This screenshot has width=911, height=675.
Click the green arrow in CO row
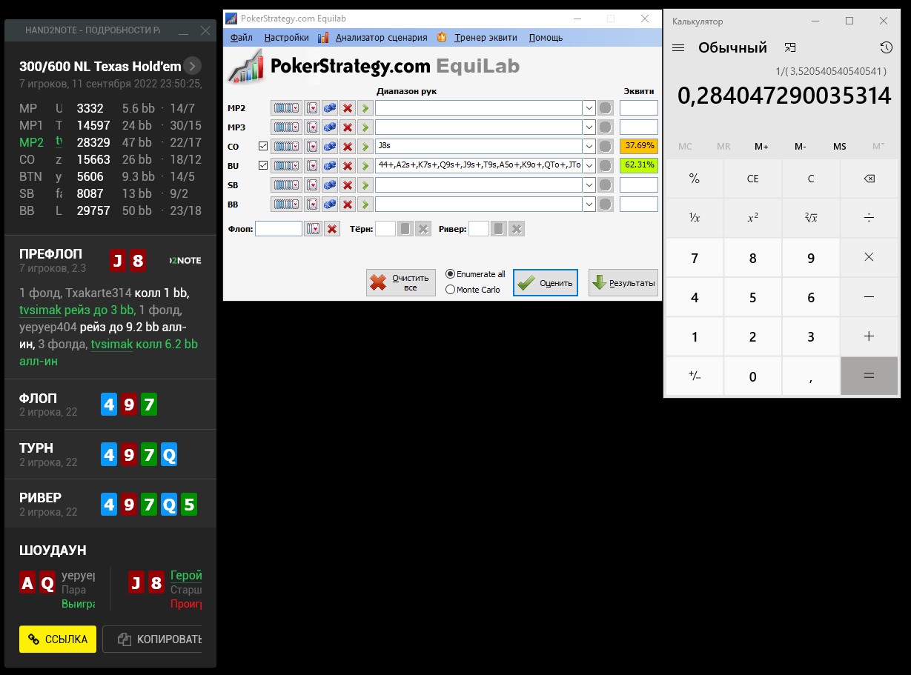pyautogui.click(x=365, y=147)
